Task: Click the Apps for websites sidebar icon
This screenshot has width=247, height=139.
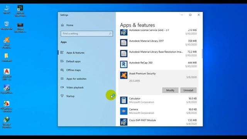Action: pyautogui.click(x=62, y=78)
